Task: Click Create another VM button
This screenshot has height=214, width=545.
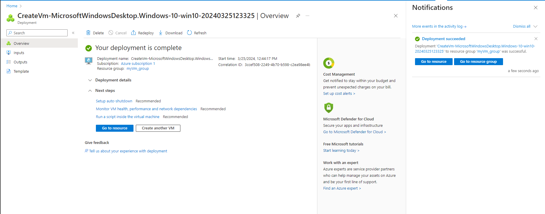Action: tap(158, 128)
